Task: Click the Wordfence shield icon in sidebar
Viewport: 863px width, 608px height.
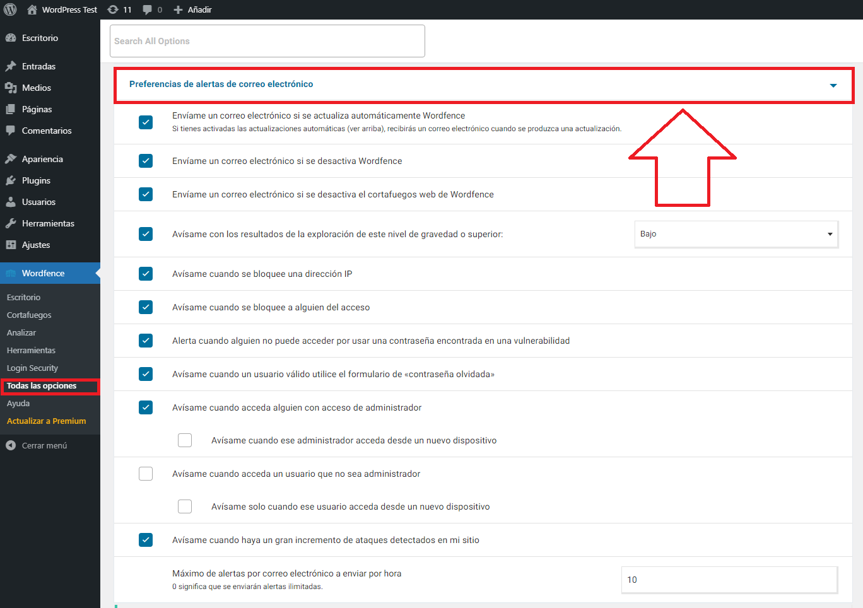Action: click(11, 273)
